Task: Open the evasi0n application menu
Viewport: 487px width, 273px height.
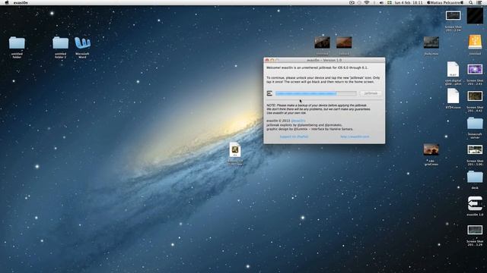Action: coord(21,2)
